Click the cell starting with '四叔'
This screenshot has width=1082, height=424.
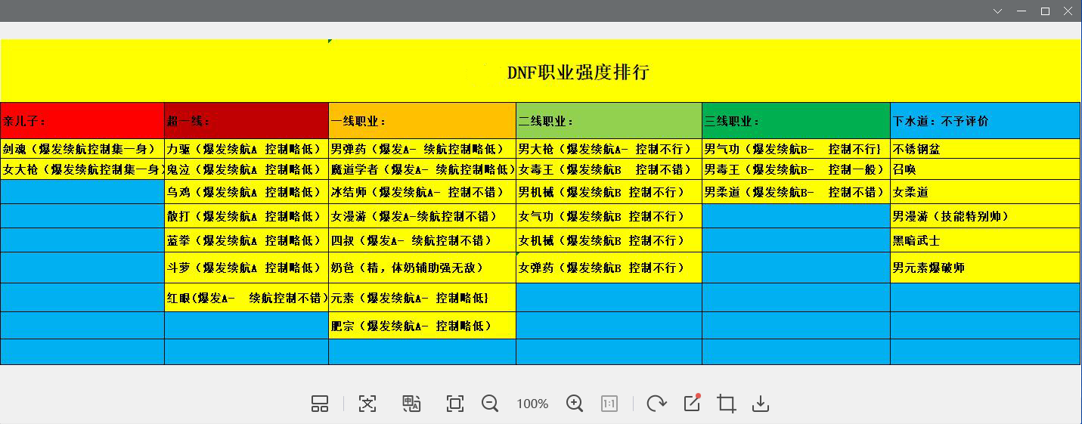[x=422, y=240]
